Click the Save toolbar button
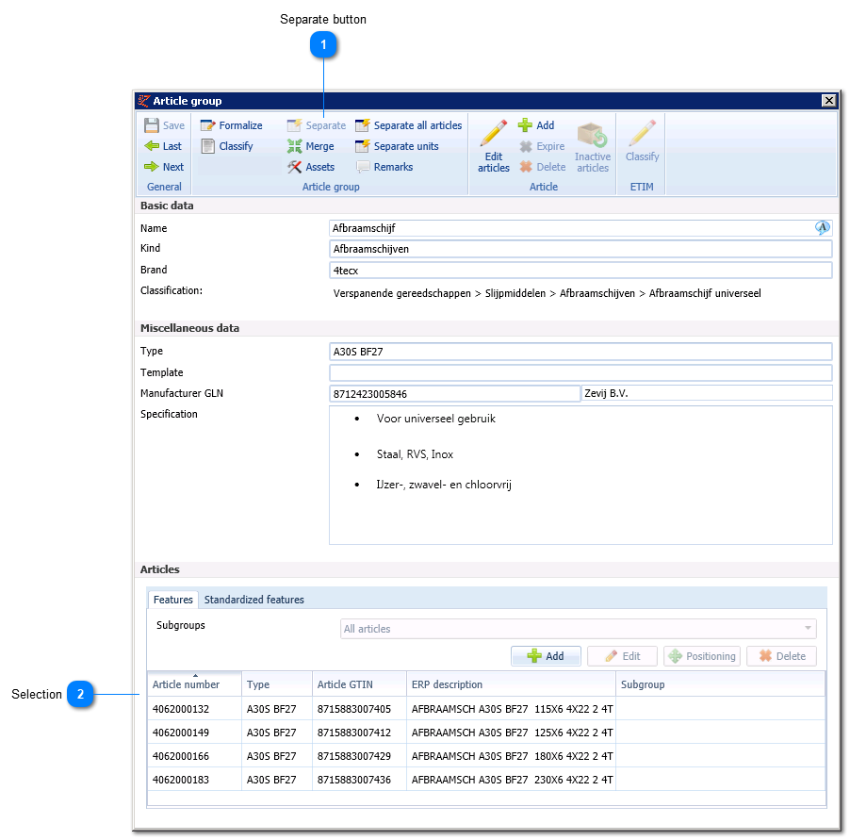 pos(164,125)
